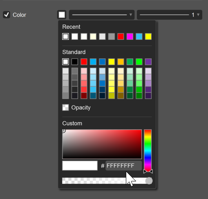Viewport: 208px width, 199px height.
Task: Uncheck the Color checkbox
Action: point(7,15)
